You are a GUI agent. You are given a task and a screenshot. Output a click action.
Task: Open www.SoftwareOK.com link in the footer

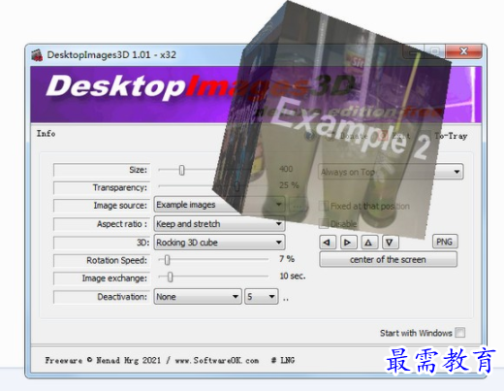[x=217, y=360]
